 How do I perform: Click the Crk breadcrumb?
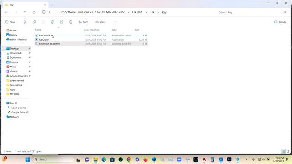[152, 12]
